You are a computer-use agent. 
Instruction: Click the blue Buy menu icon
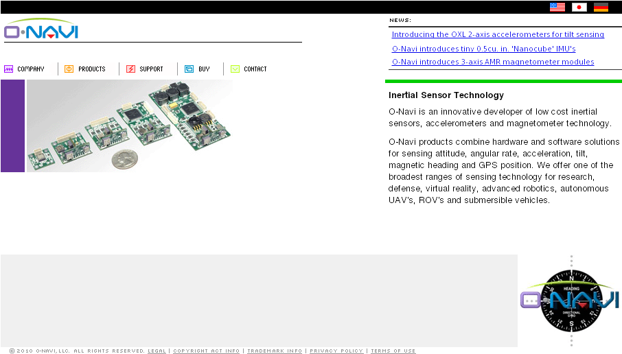[x=189, y=69]
